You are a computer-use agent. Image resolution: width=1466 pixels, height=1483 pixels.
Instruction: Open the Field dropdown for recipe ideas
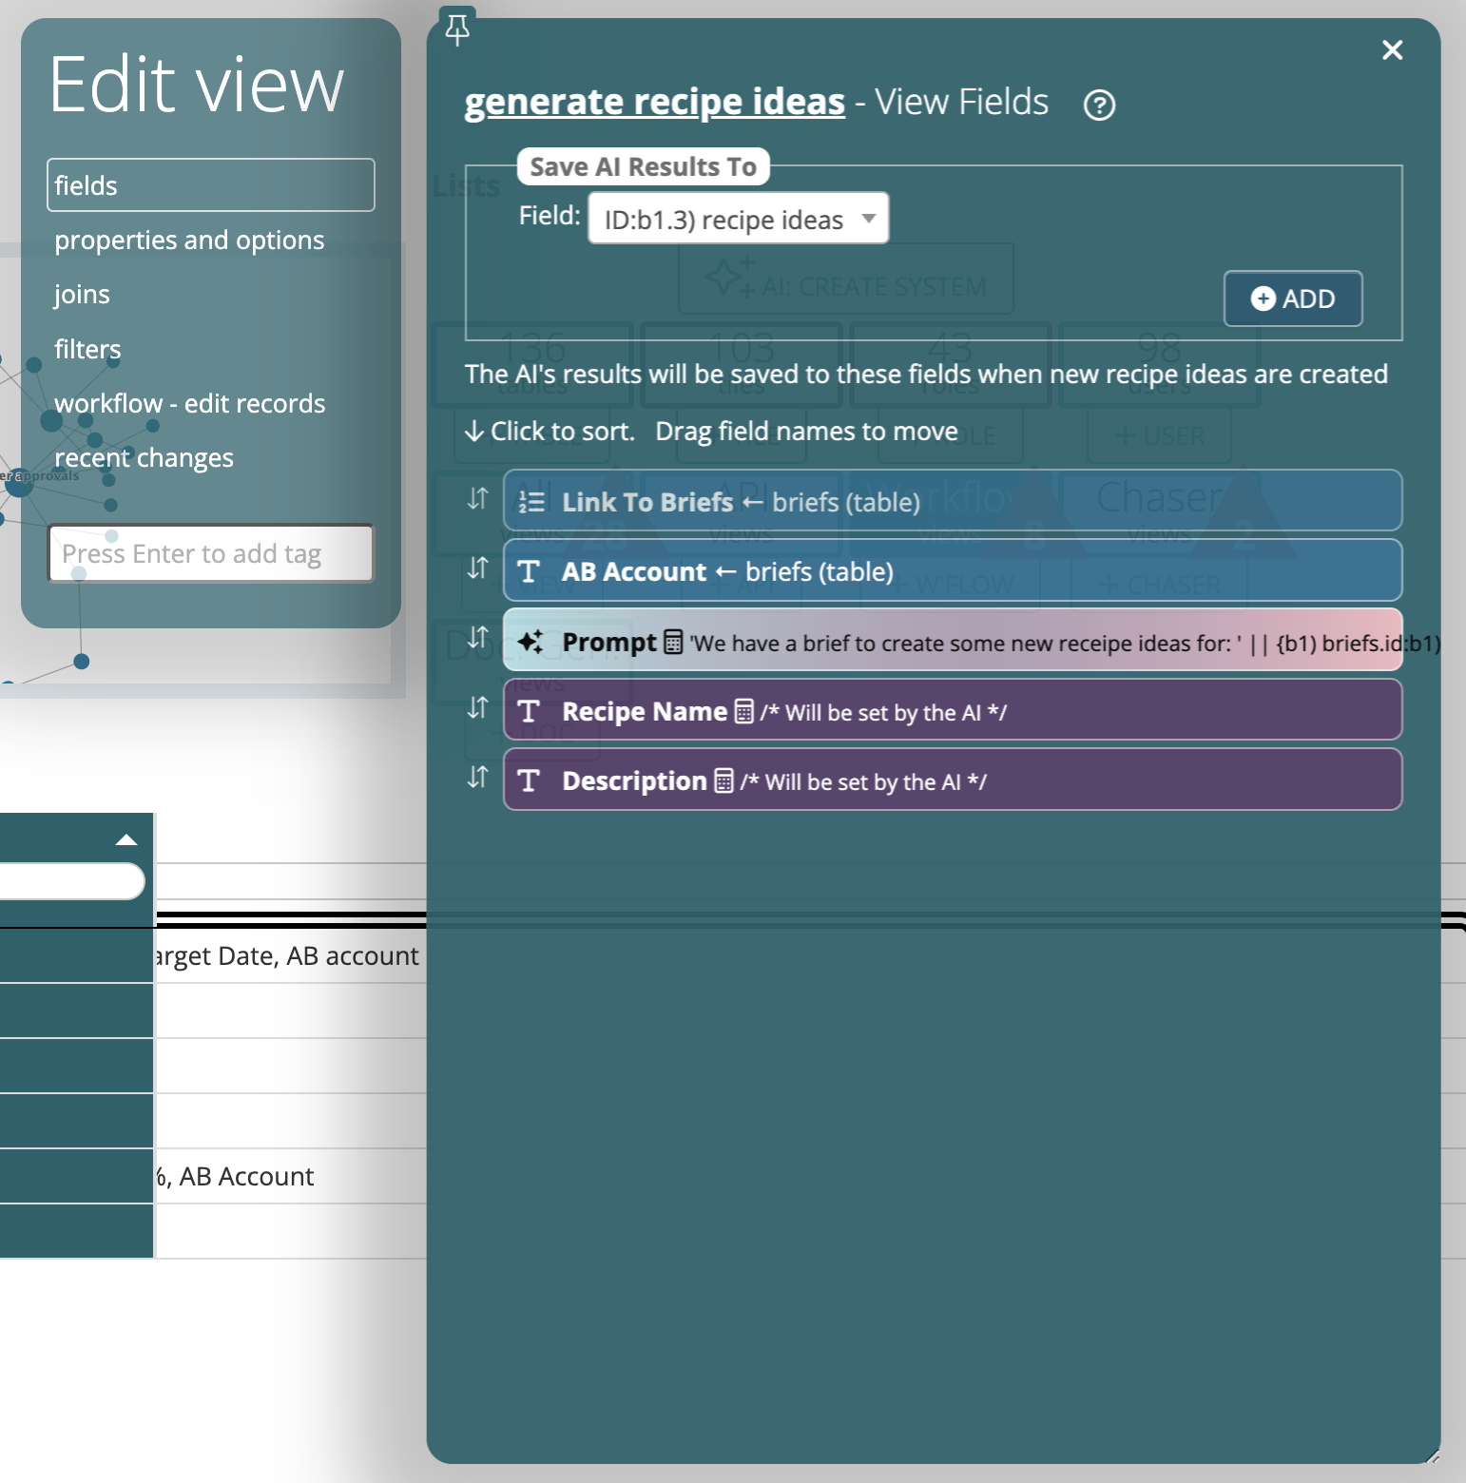[738, 219]
